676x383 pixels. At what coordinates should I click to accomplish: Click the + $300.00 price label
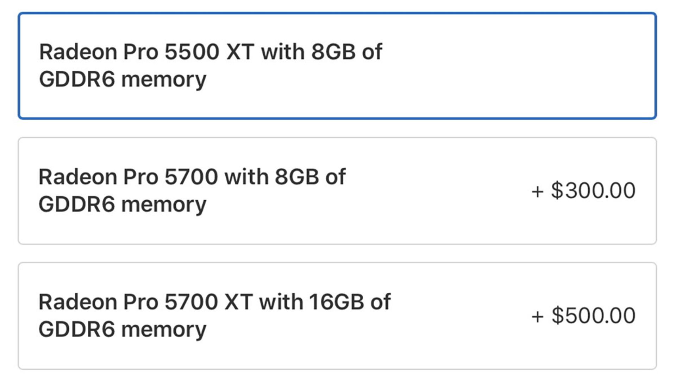pos(583,191)
